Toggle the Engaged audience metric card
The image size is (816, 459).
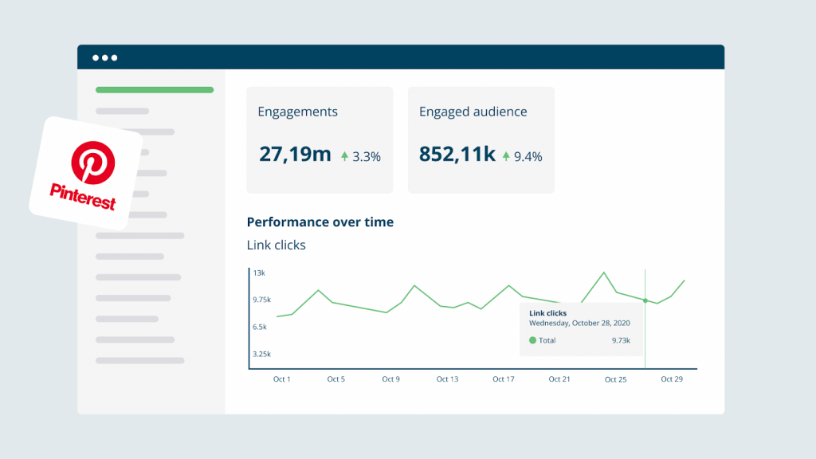click(x=481, y=139)
